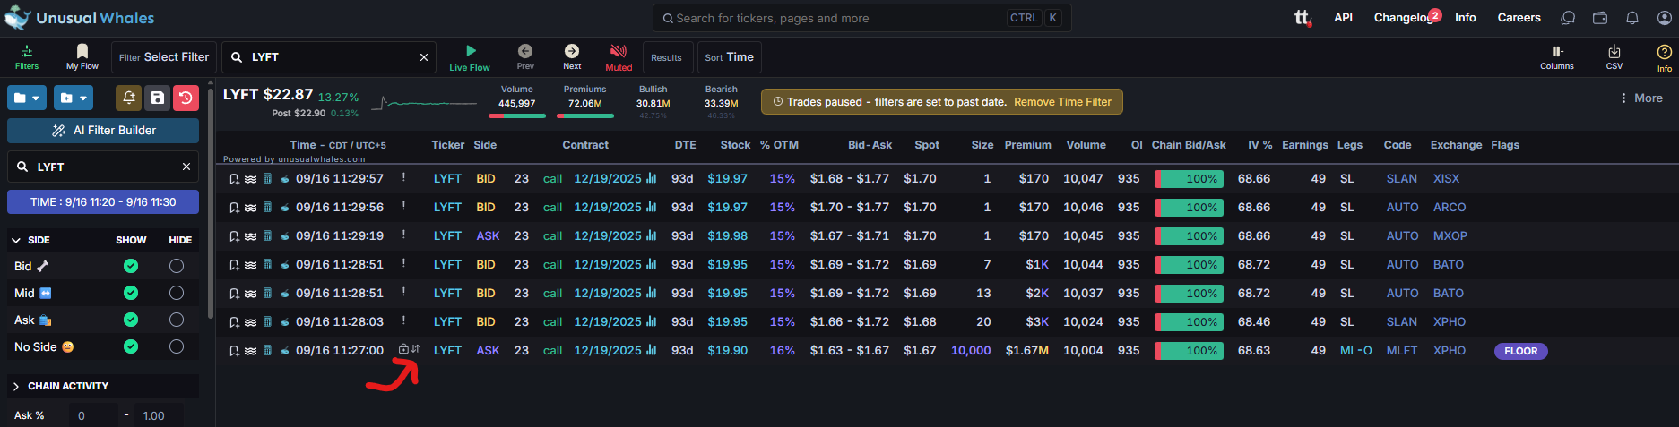Expand the CHAIN ACTIVITY section
This screenshot has width=1679, height=427.
(x=16, y=387)
